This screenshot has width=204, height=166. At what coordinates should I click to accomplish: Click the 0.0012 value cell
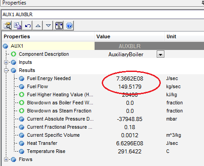pos(130,135)
